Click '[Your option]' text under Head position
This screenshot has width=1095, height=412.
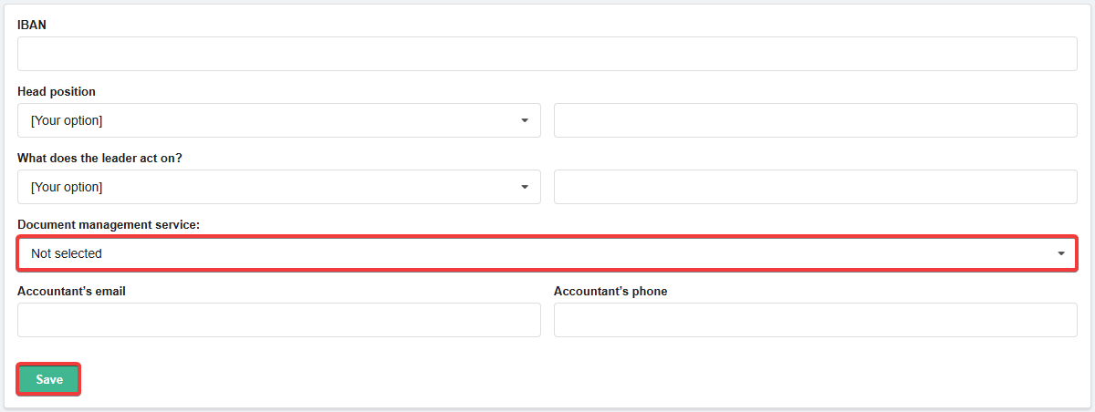tap(67, 120)
